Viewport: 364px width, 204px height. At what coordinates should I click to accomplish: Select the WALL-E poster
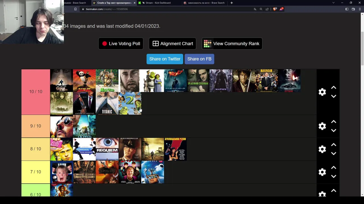pos(153,172)
